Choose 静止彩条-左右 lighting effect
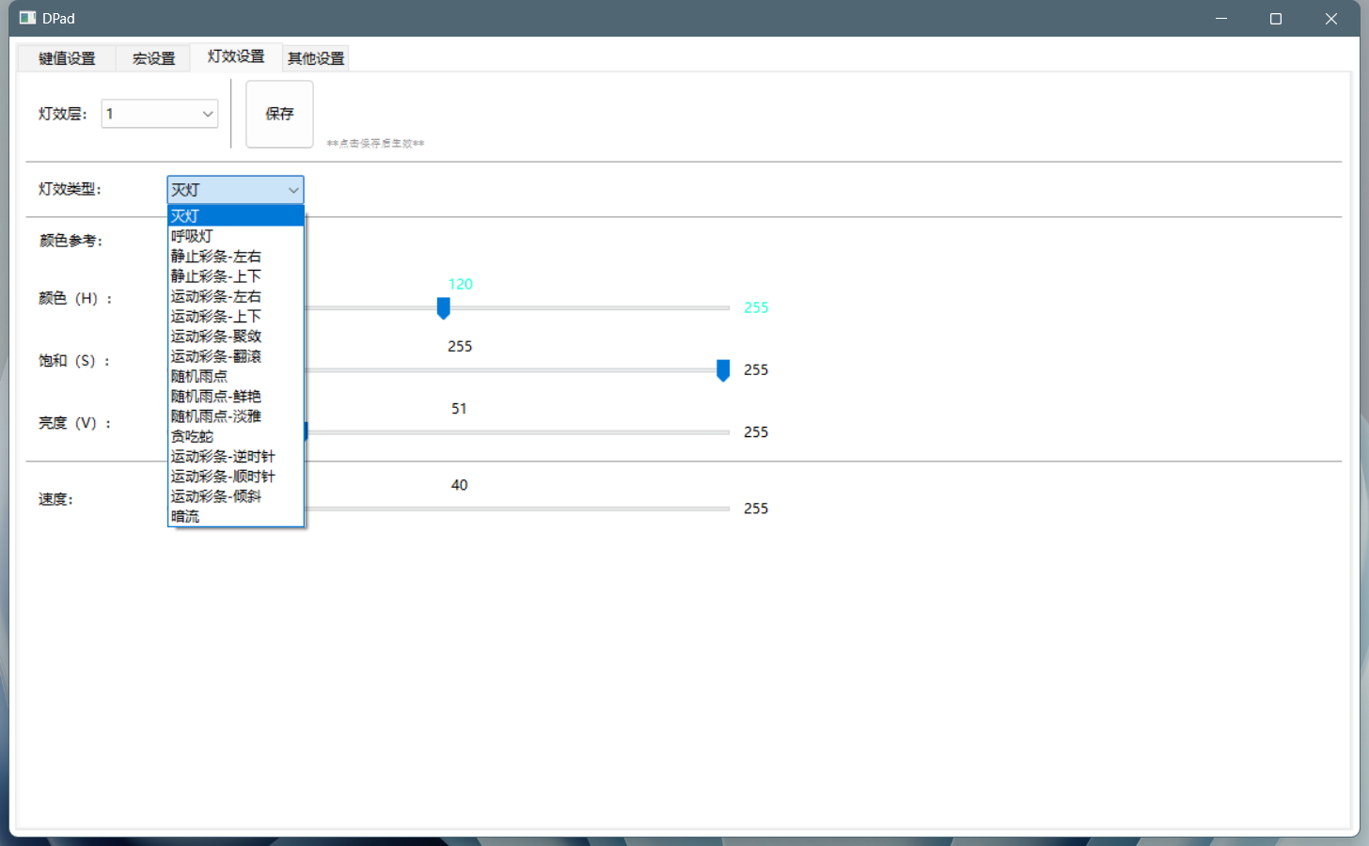The height and width of the screenshot is (846, 1369). pyautogui.click(x=216, y=256)
